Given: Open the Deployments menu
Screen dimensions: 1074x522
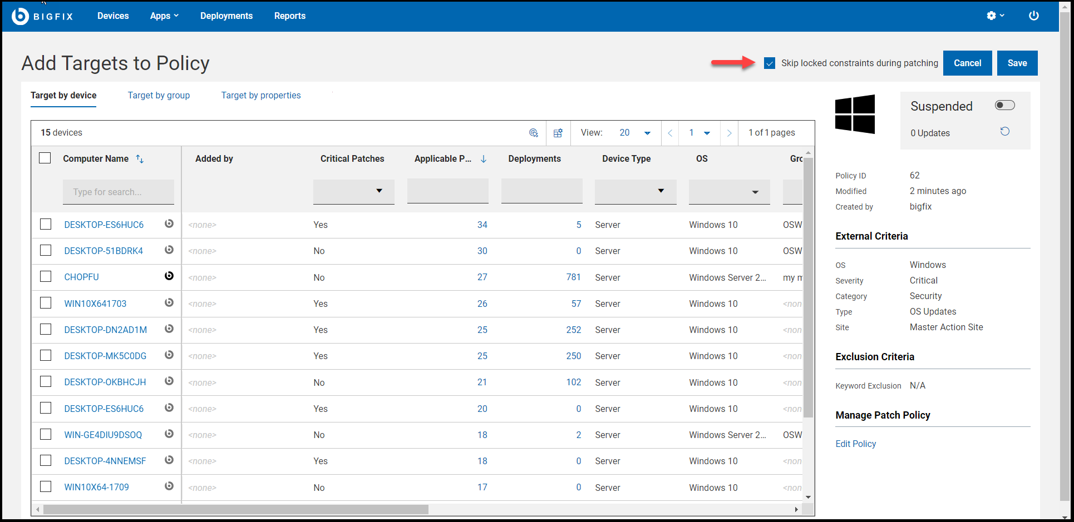Looking at the screenshot, I should [x=226, y=16].
